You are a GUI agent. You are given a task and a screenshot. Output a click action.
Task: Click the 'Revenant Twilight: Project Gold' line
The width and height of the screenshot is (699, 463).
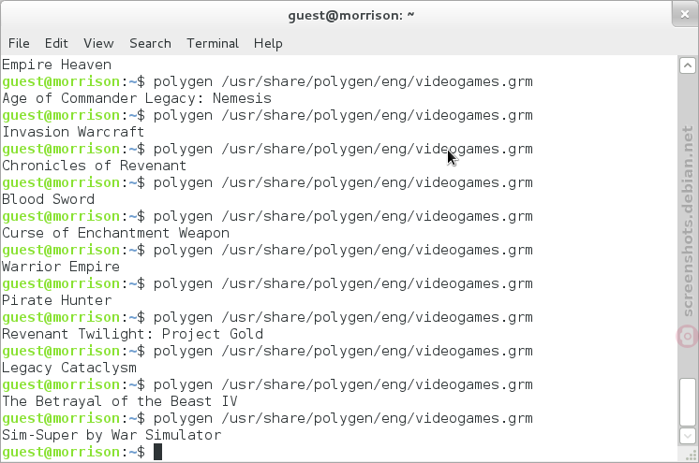point(132,334)
